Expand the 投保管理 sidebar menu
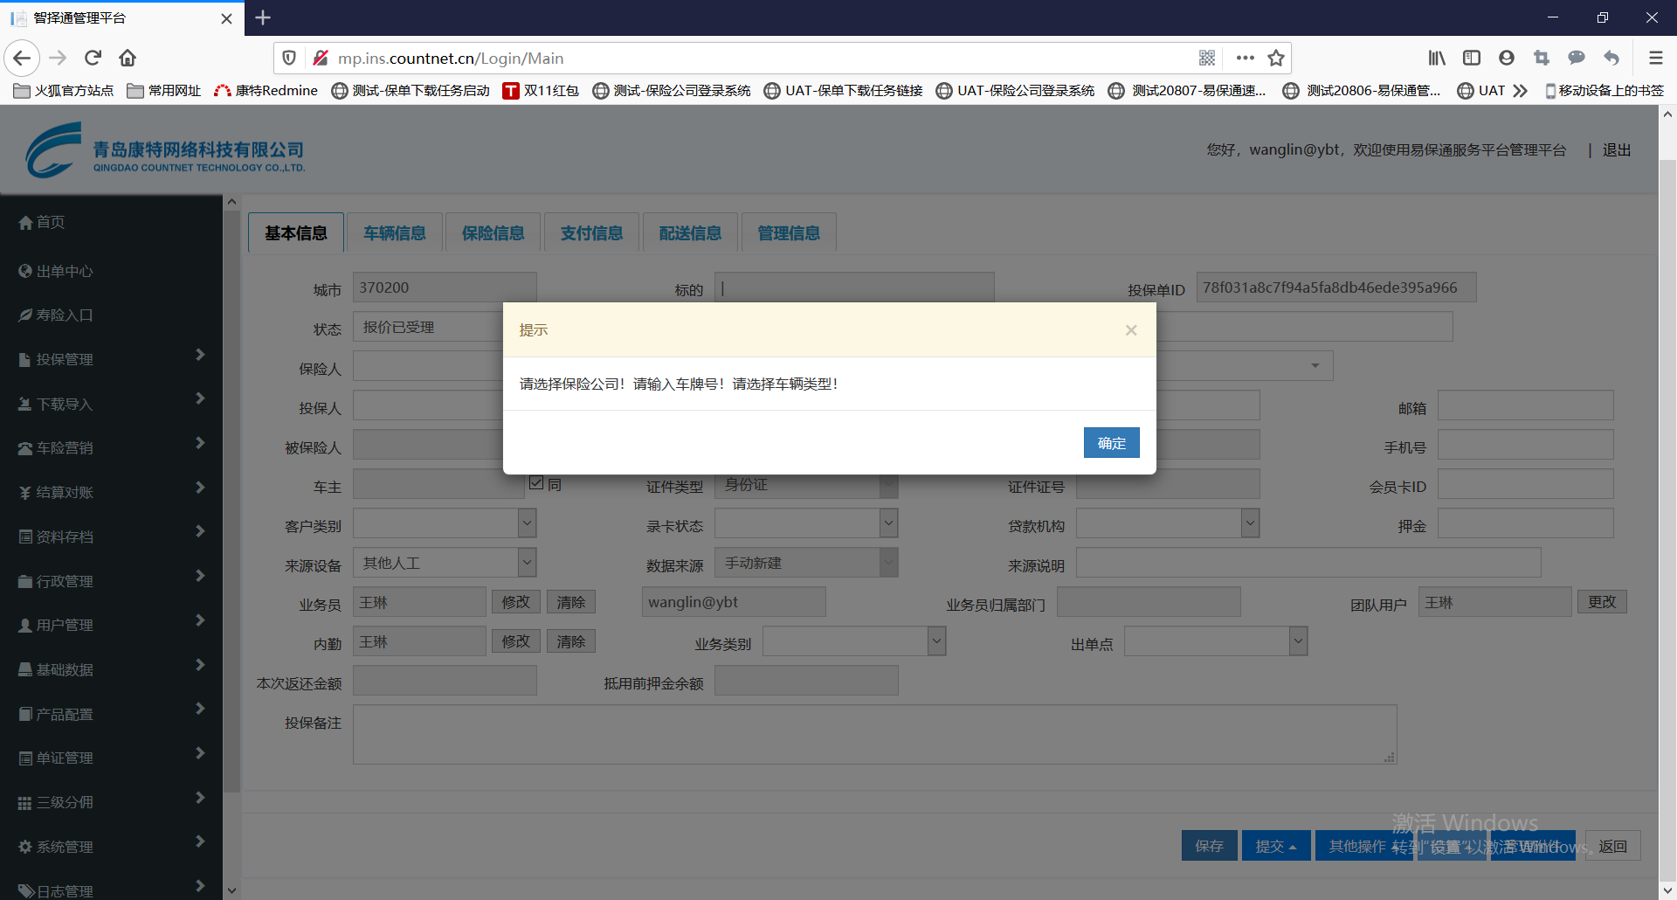The height and width of the screenshot is (900, 1677). click(x=111, y=358)
